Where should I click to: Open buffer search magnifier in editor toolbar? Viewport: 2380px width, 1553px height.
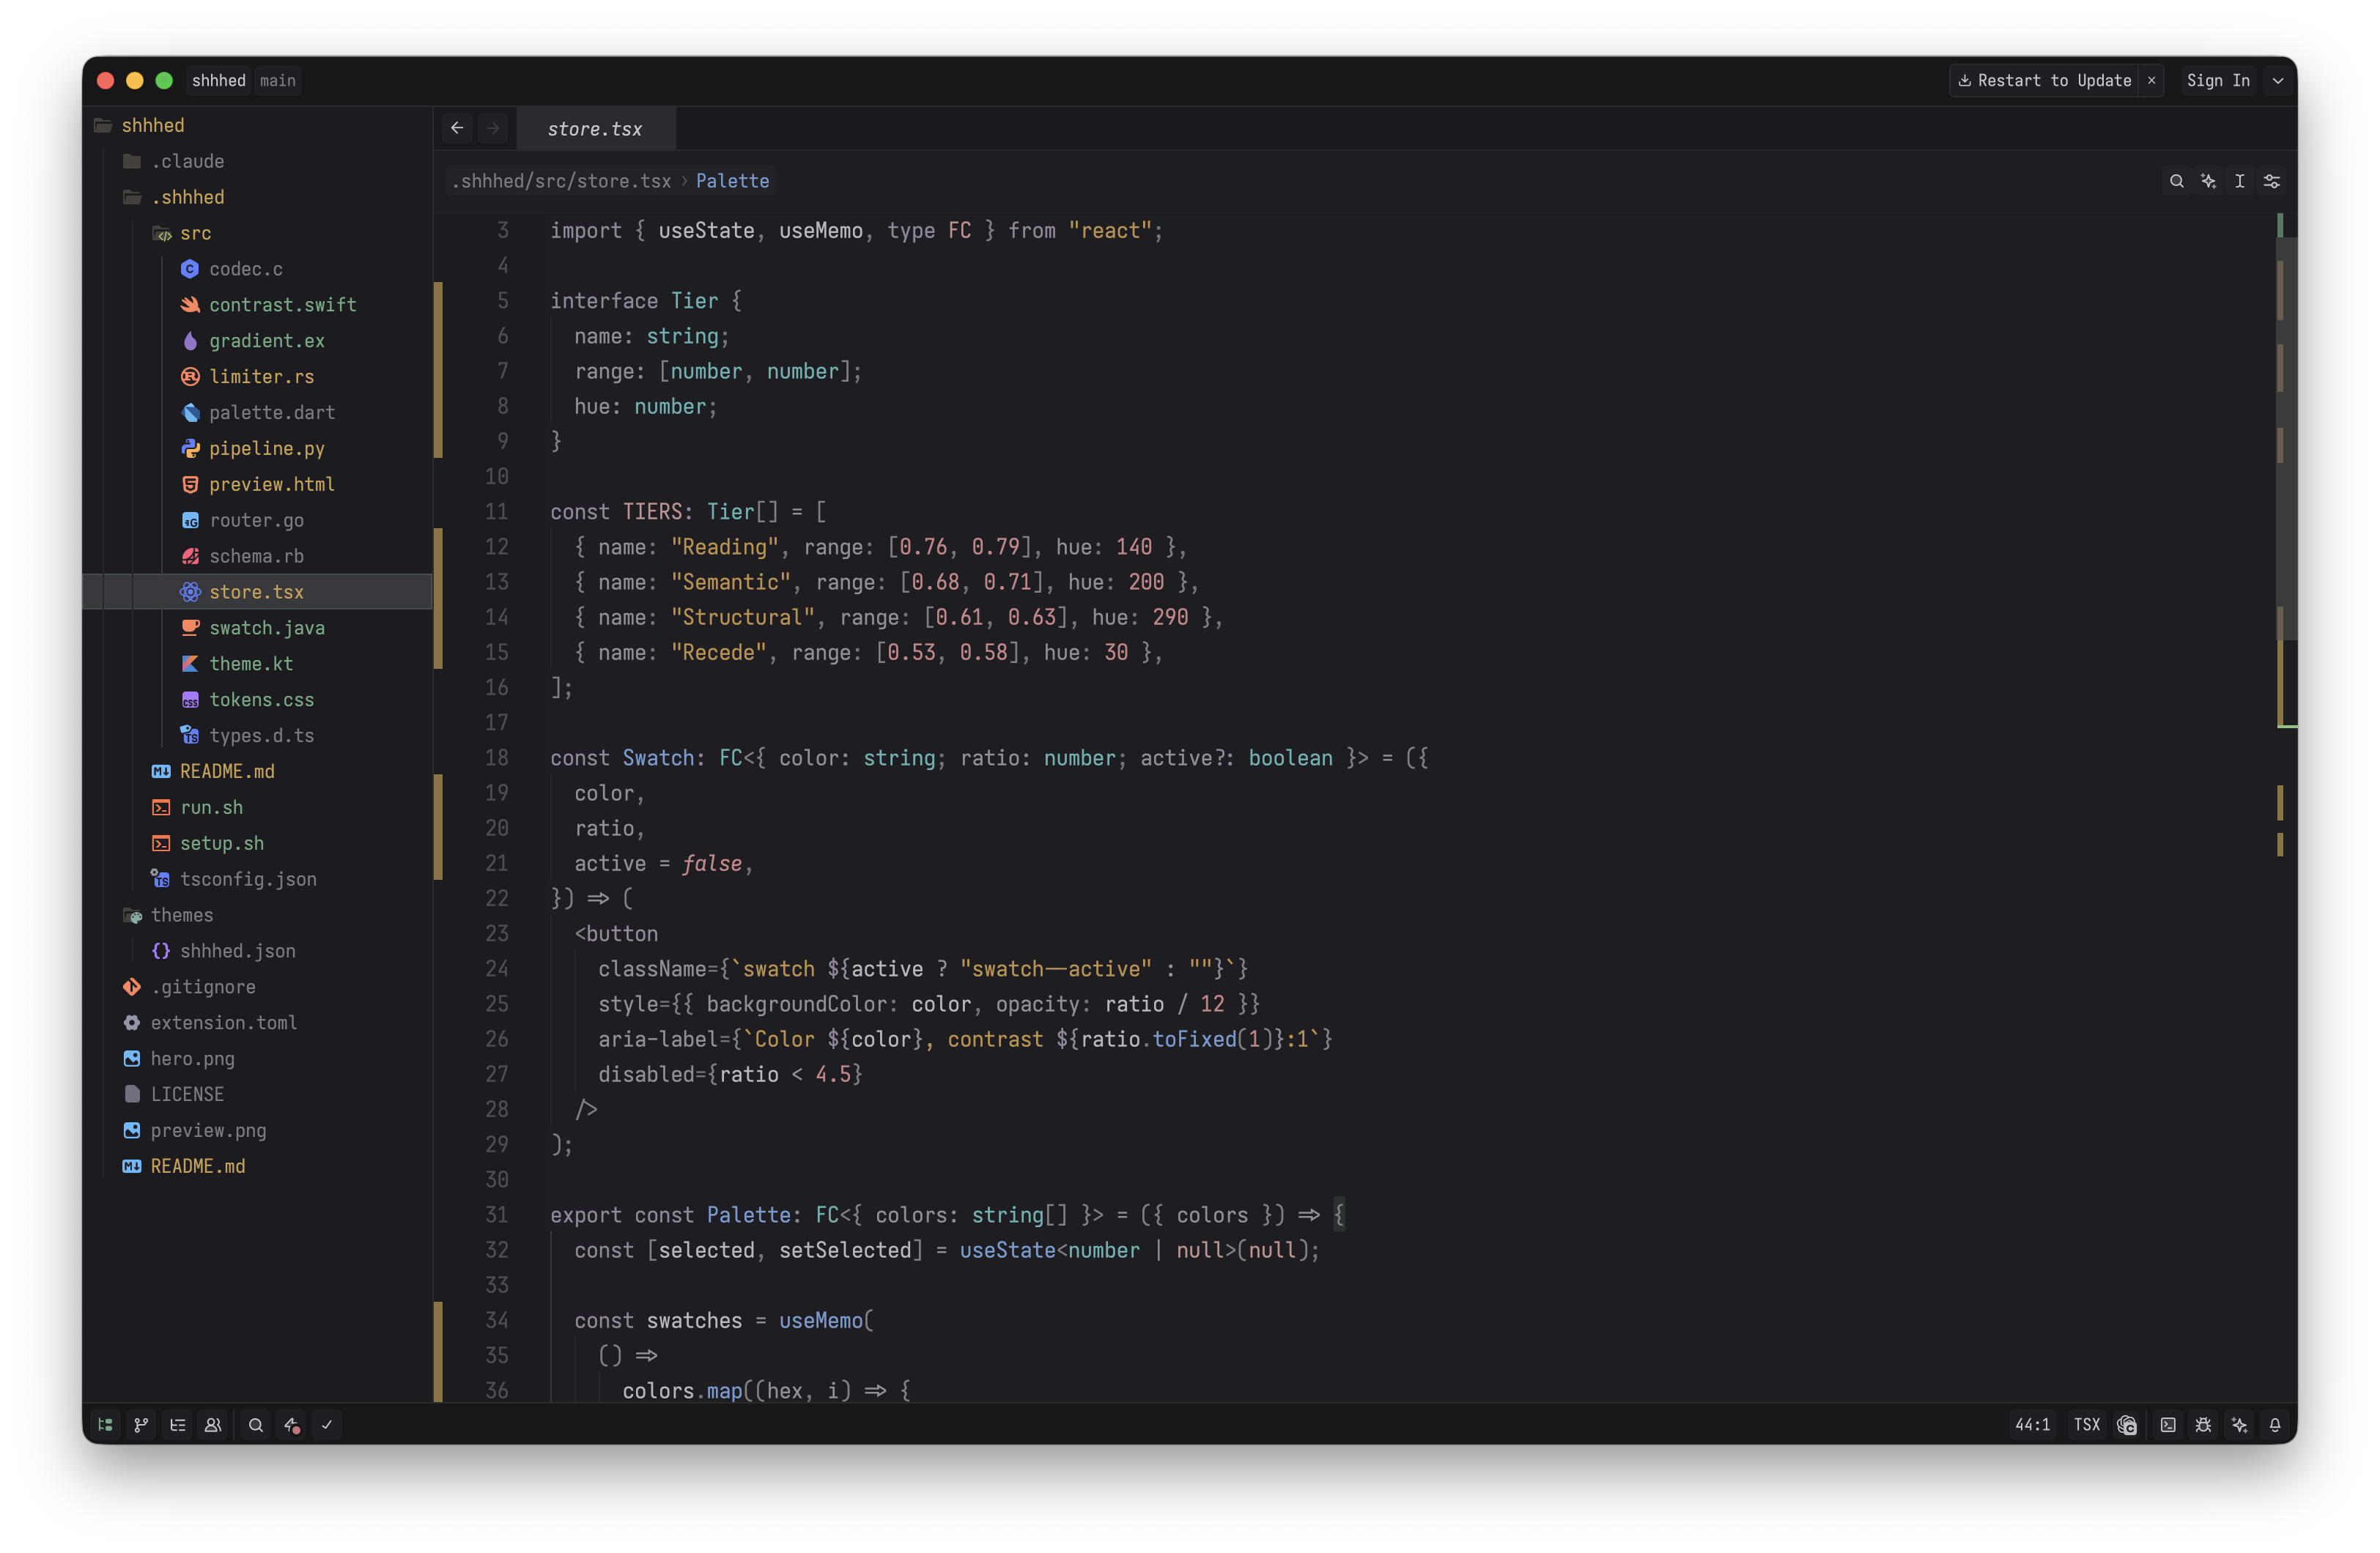tap(2176, 181)
